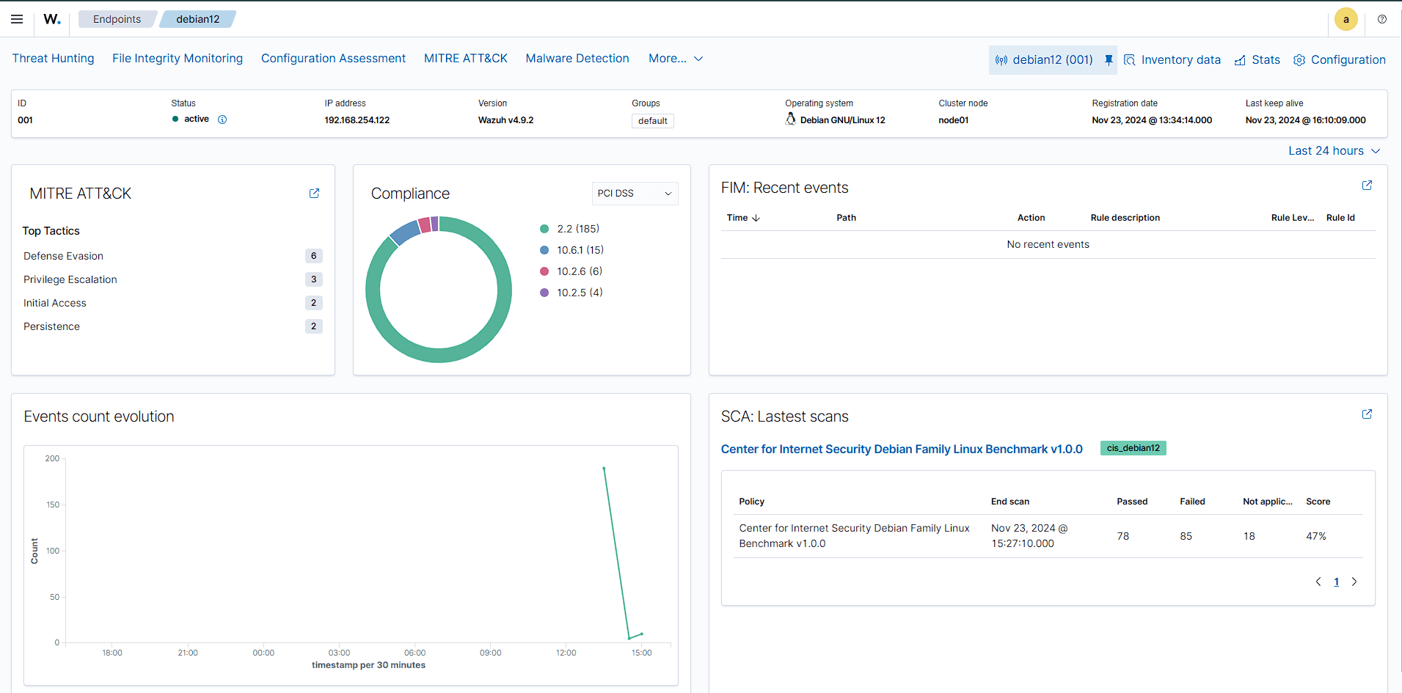Toggle 10.2.6 legend entry visibility
Screen dimensions: 1402x693
pos(579,271)
